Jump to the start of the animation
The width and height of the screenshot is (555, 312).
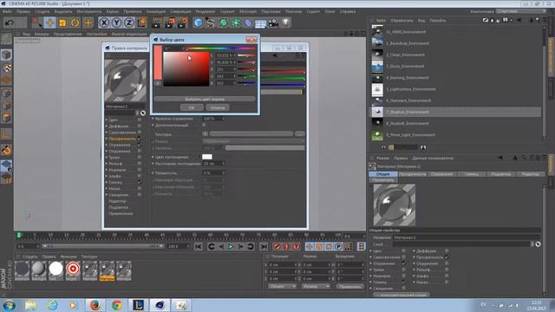tap(199, 246)
